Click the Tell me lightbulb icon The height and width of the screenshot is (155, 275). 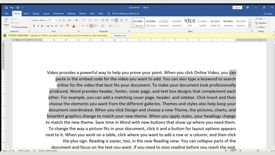(109, 14)
